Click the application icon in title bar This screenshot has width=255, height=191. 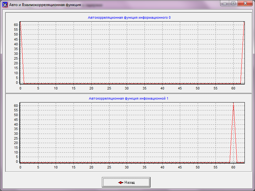tap(5, 5)
